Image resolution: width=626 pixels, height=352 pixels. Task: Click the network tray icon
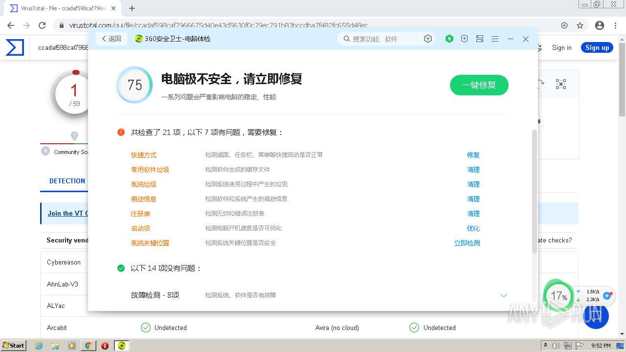tap(568, 346)
